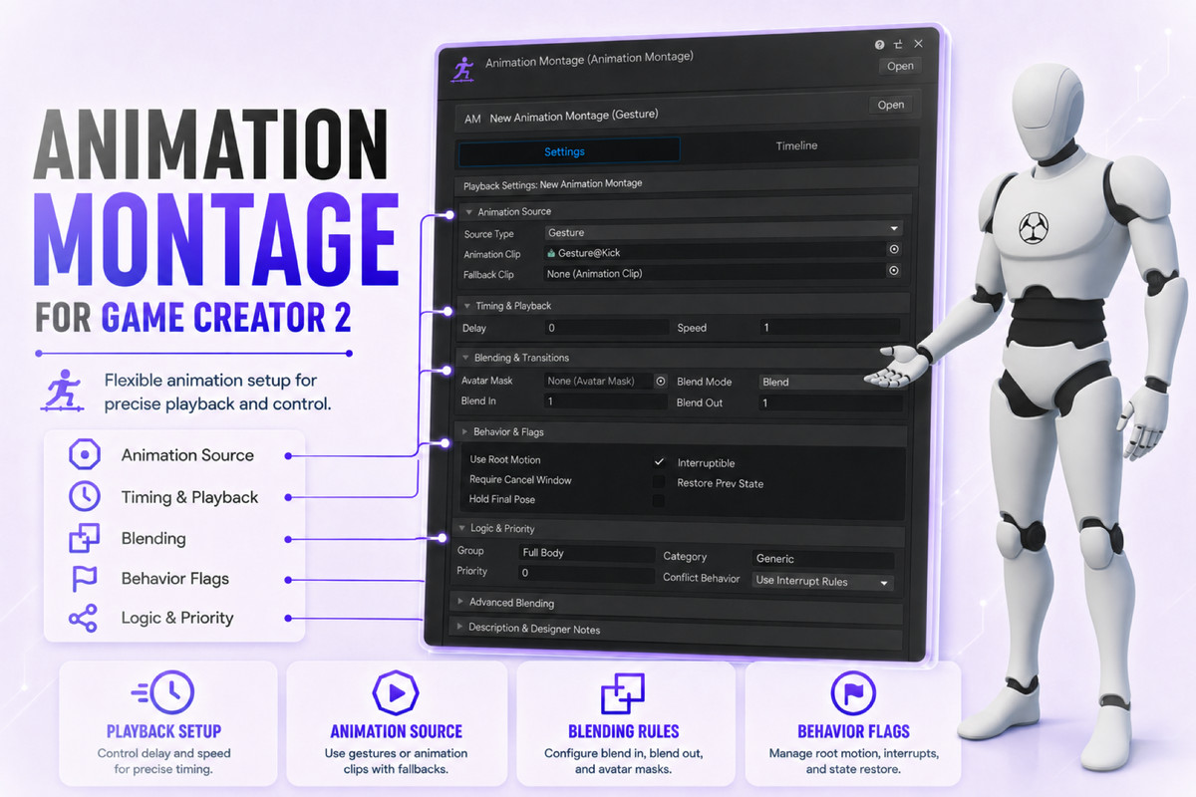Click the Playback Setup clock icon card
Image resolution: width=1196 pixels, height=797 pixels.
point(162,693)
